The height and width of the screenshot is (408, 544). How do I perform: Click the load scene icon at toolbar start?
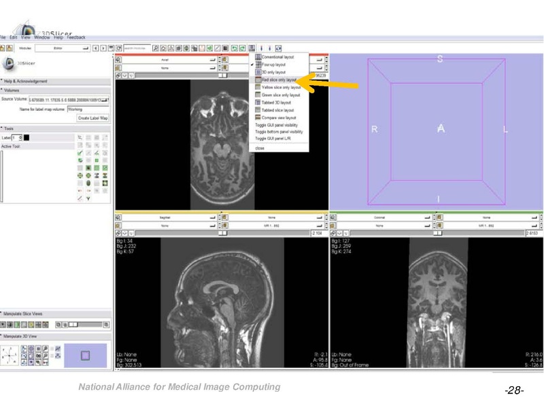point(2,48)
